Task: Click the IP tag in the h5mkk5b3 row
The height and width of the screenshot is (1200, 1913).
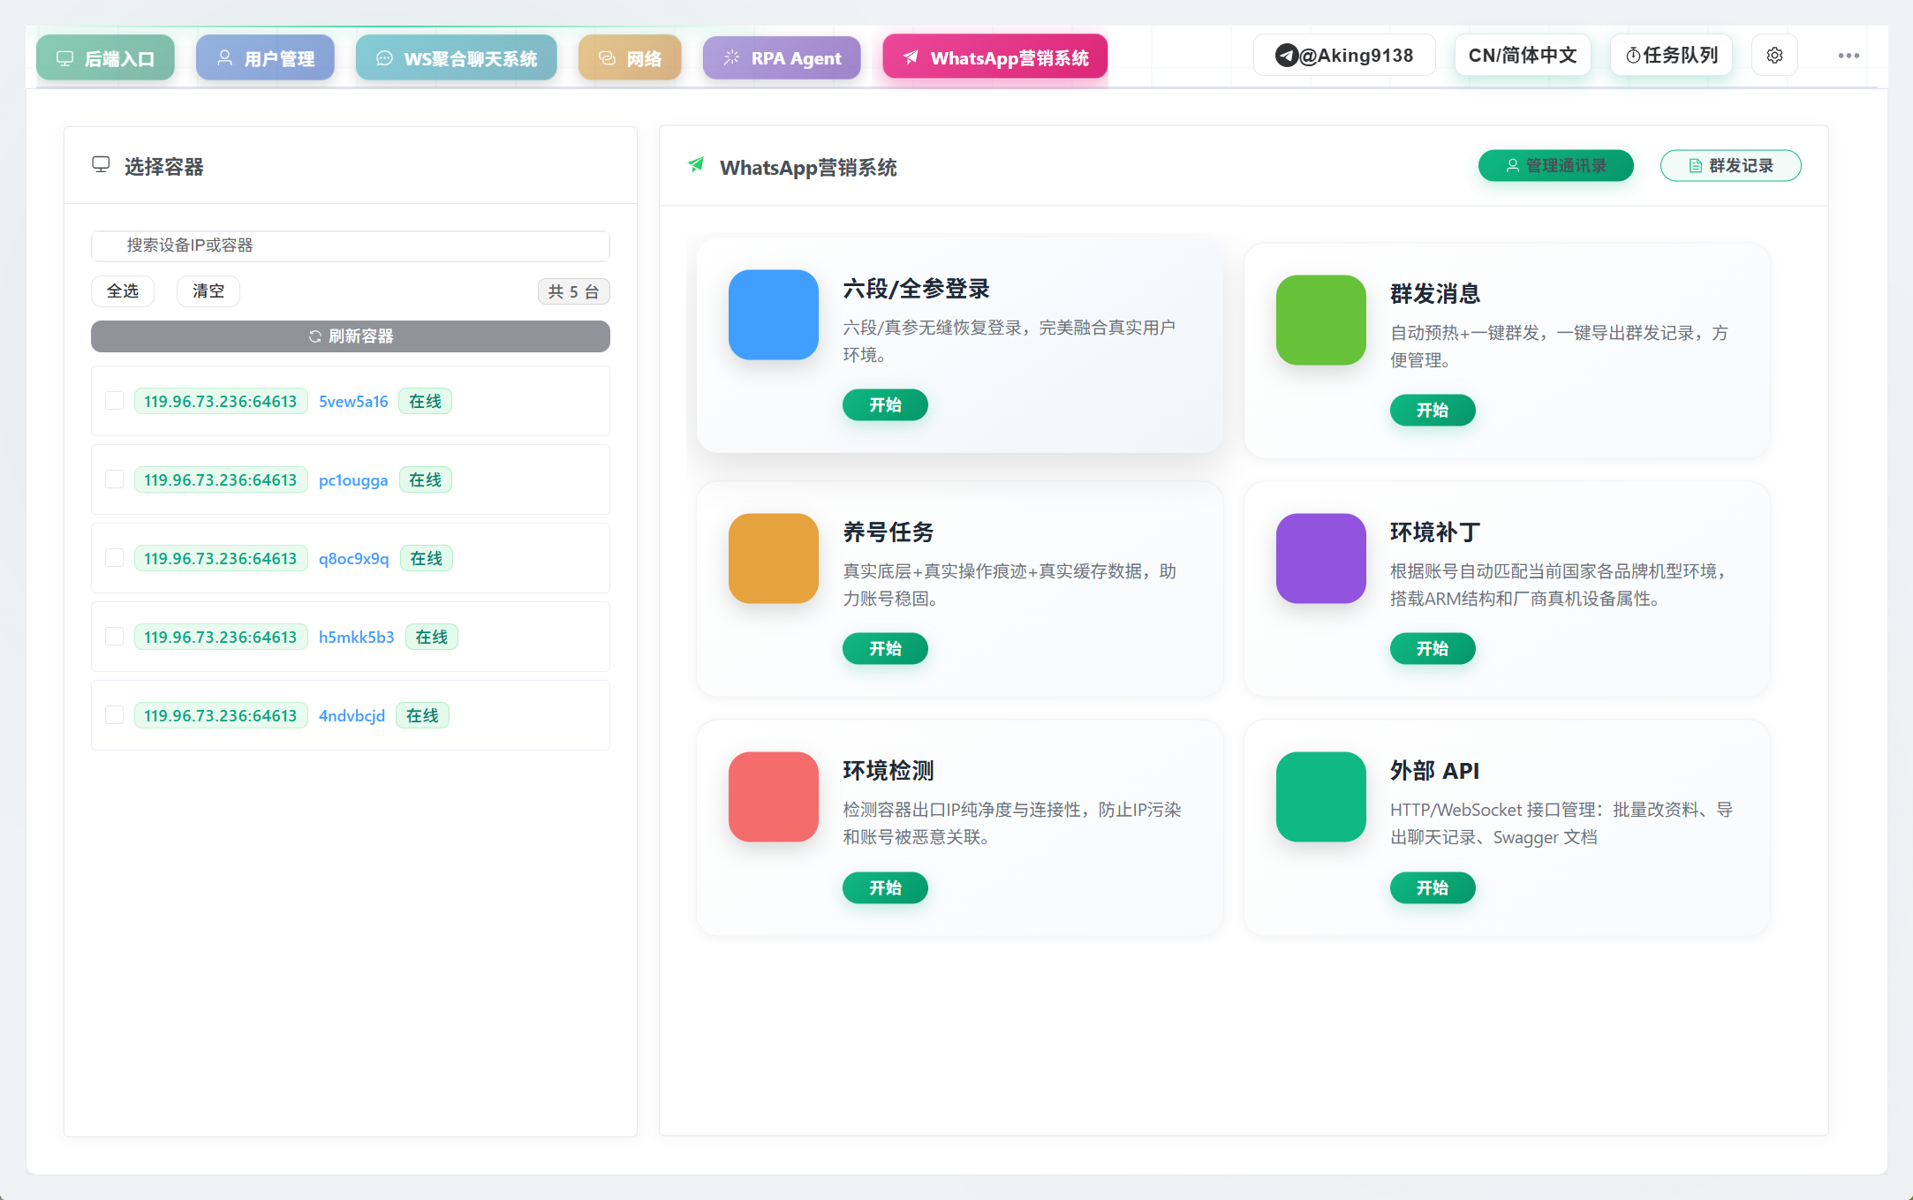Action: coord(221,637)
